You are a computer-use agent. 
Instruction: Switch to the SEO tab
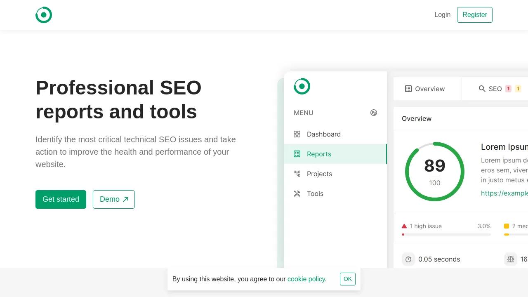point(495,89)
